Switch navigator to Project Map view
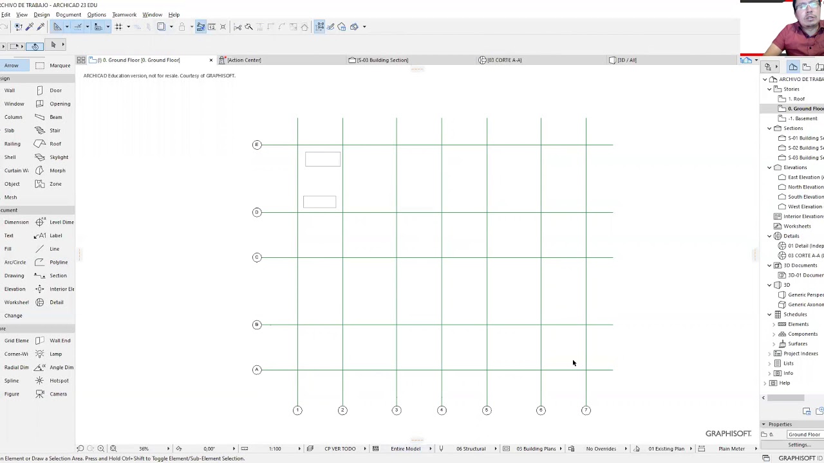Screen dimensions: 824x463 click(x=793, y=67)
